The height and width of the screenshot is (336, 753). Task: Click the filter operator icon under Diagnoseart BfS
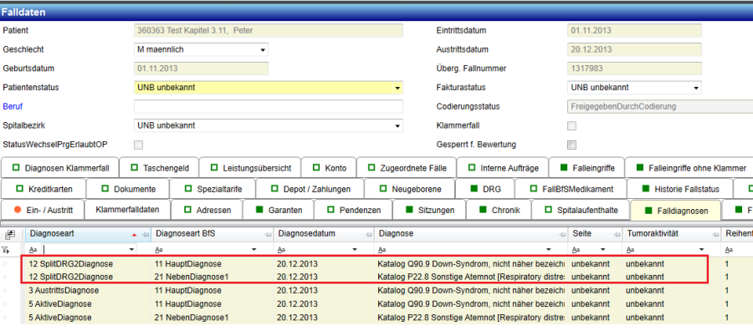[160, 250]
